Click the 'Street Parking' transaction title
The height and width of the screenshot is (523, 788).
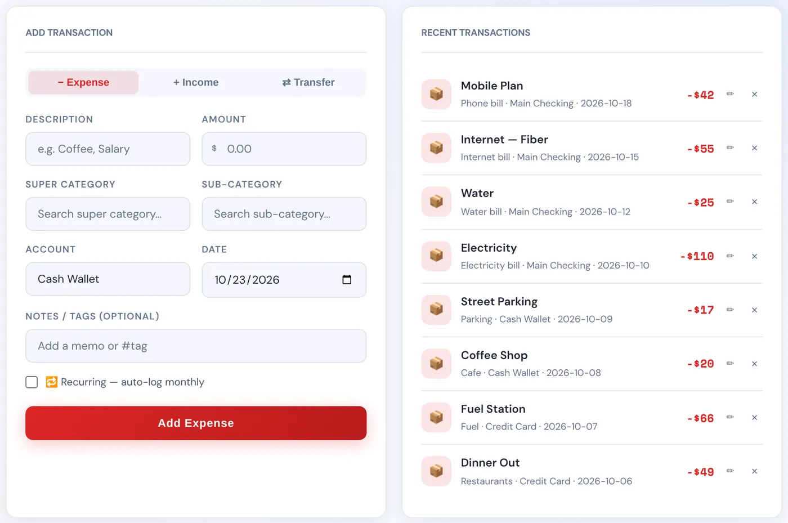point(499,302)
